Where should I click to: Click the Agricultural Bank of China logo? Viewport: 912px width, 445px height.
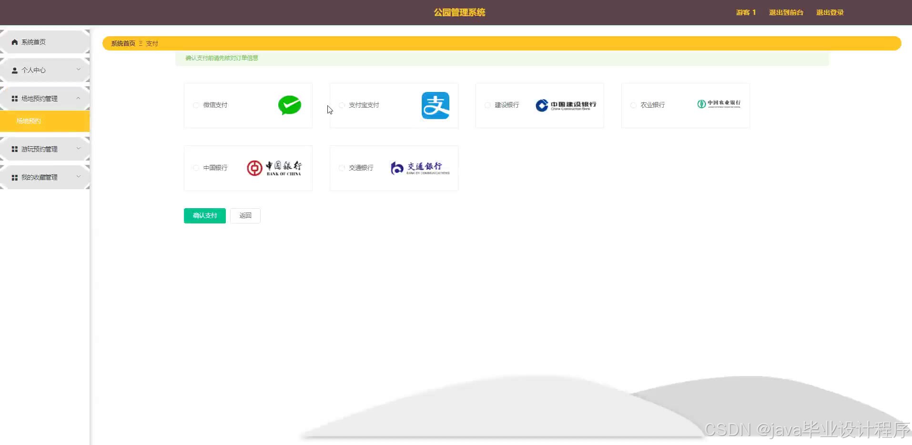tap(719, 104)
